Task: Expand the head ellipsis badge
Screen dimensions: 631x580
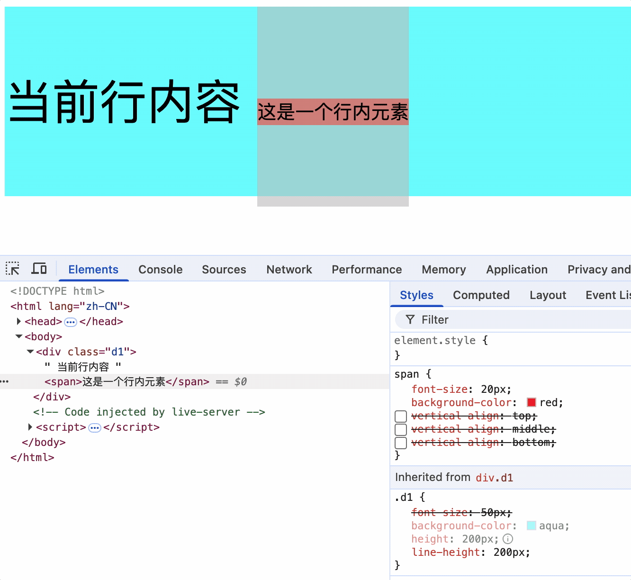Action: click(x=71, y=322)
